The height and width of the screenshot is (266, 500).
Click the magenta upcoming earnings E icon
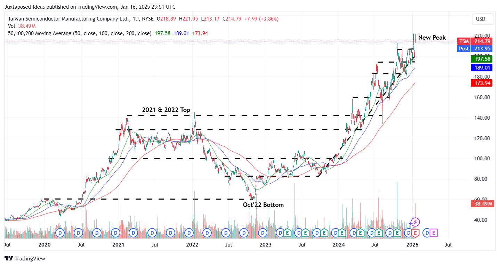[433, 233]
